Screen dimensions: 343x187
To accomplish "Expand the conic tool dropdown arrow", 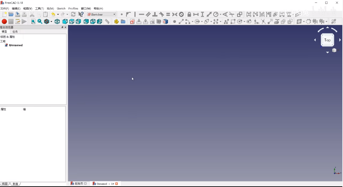I will [211, 21].
